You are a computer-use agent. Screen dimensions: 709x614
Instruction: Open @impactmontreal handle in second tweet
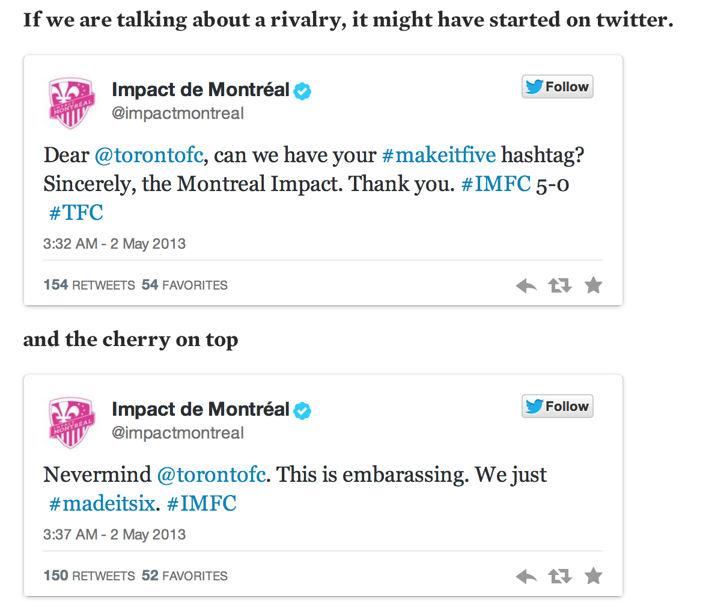178,433
